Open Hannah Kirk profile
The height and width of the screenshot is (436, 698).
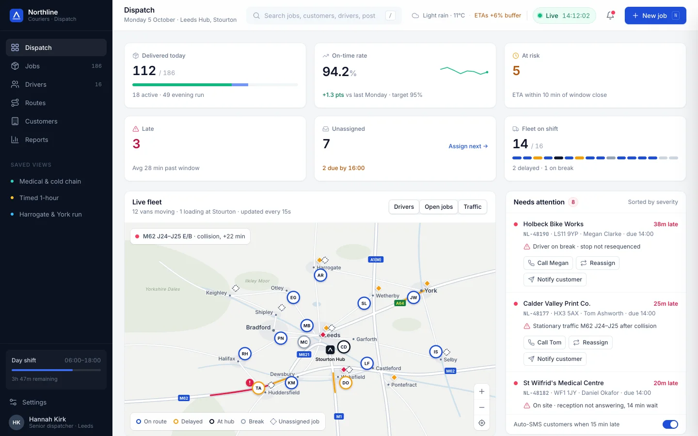(x=56, y=422)
